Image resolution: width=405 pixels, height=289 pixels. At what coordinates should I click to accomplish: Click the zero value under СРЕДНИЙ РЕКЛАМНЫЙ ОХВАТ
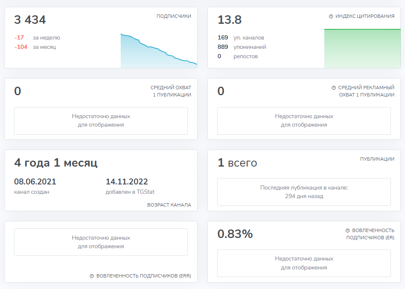point(221,91)
